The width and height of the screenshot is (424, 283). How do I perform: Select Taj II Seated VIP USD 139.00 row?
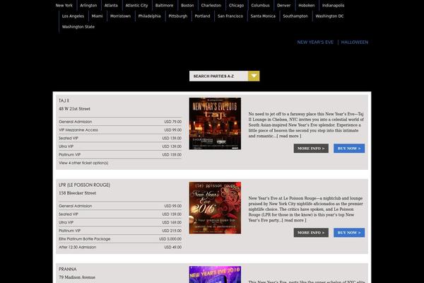120,139
